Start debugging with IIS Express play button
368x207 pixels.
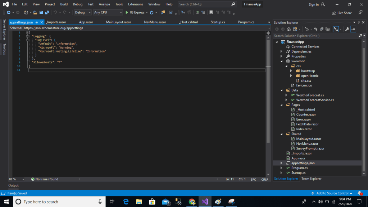click(x=127, y=13)
